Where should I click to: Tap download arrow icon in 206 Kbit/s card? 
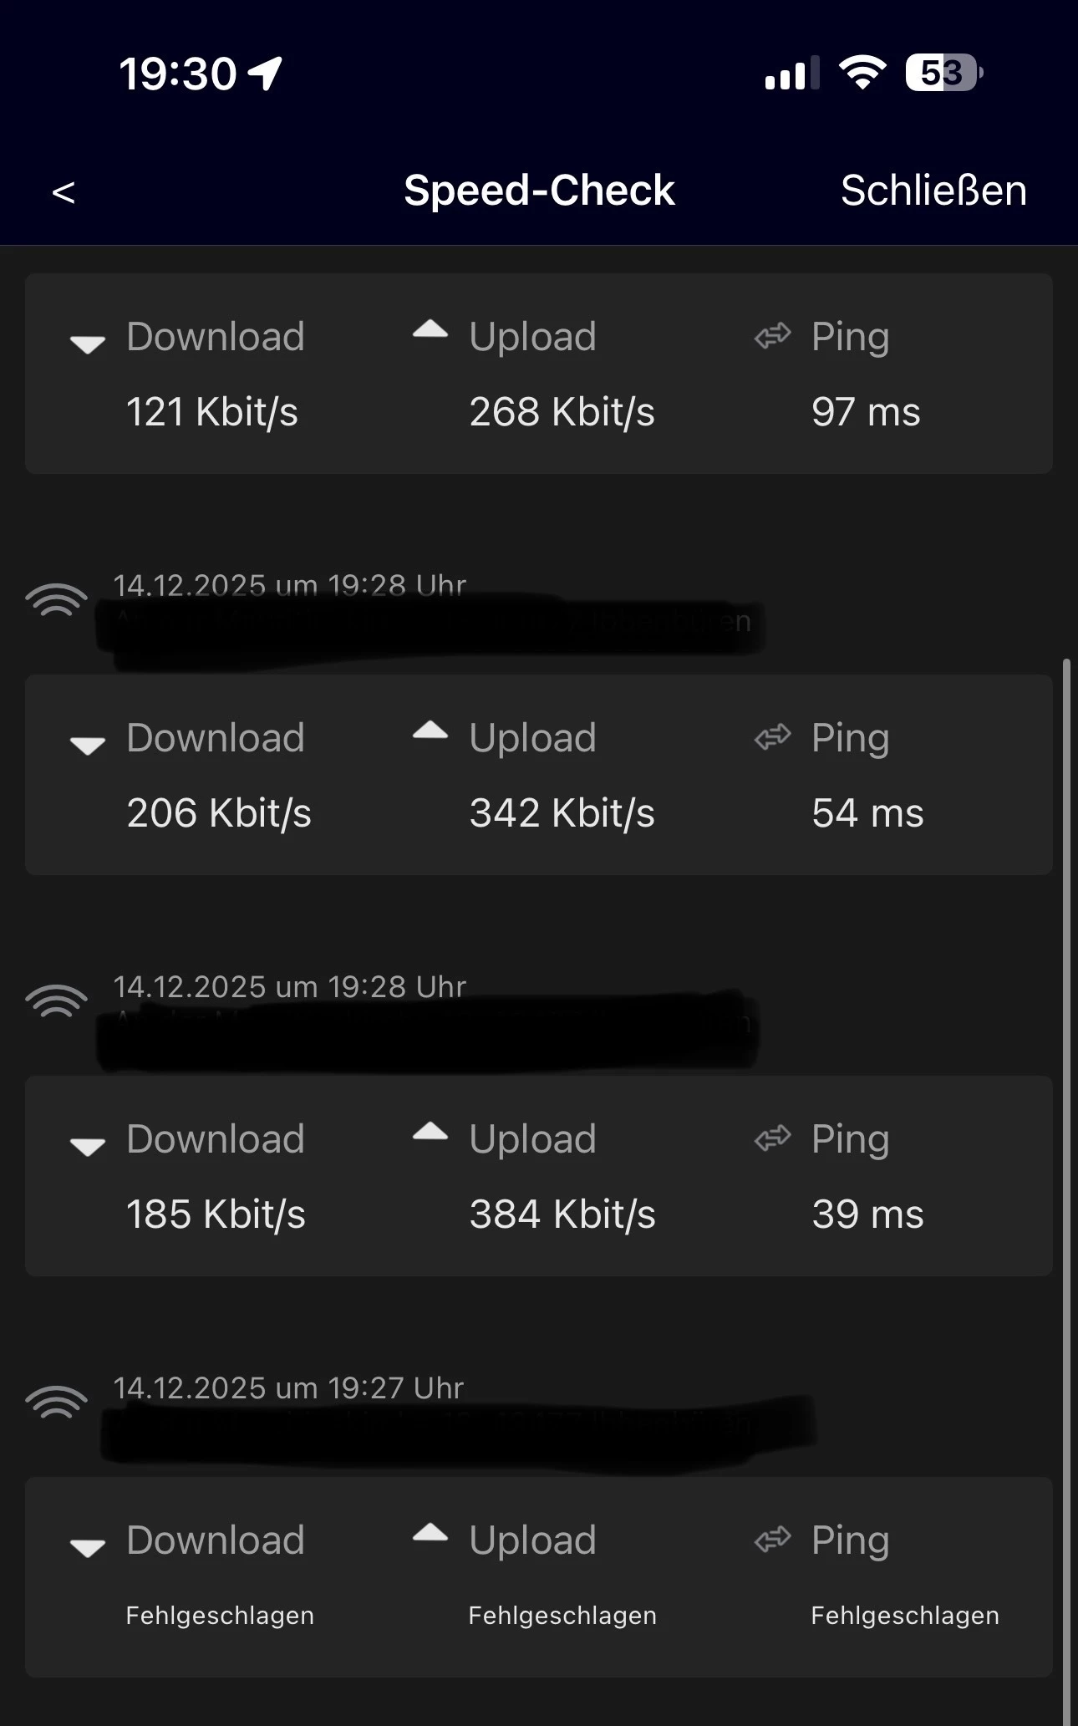click(x=88, y=744)
